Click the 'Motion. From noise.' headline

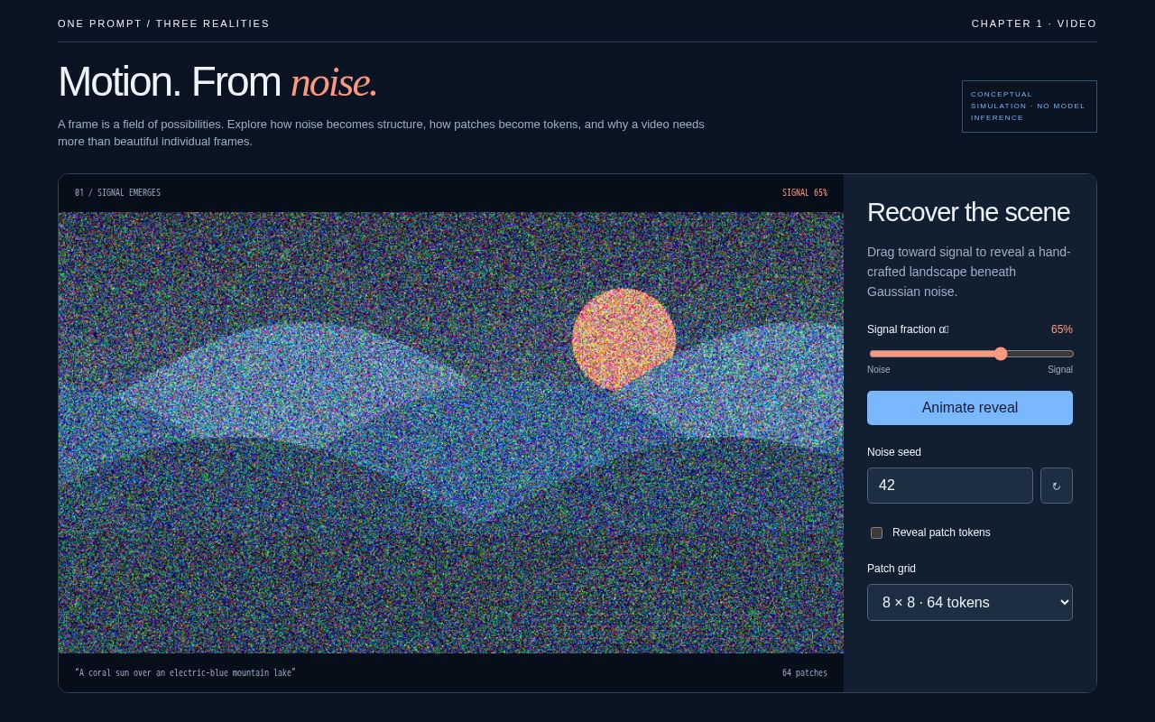[x=217, y=82]
